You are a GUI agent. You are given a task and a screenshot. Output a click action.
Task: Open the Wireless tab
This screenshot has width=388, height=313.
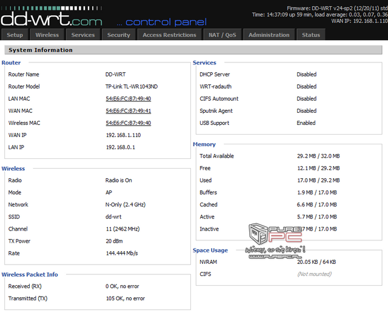(x=47, y=35)
